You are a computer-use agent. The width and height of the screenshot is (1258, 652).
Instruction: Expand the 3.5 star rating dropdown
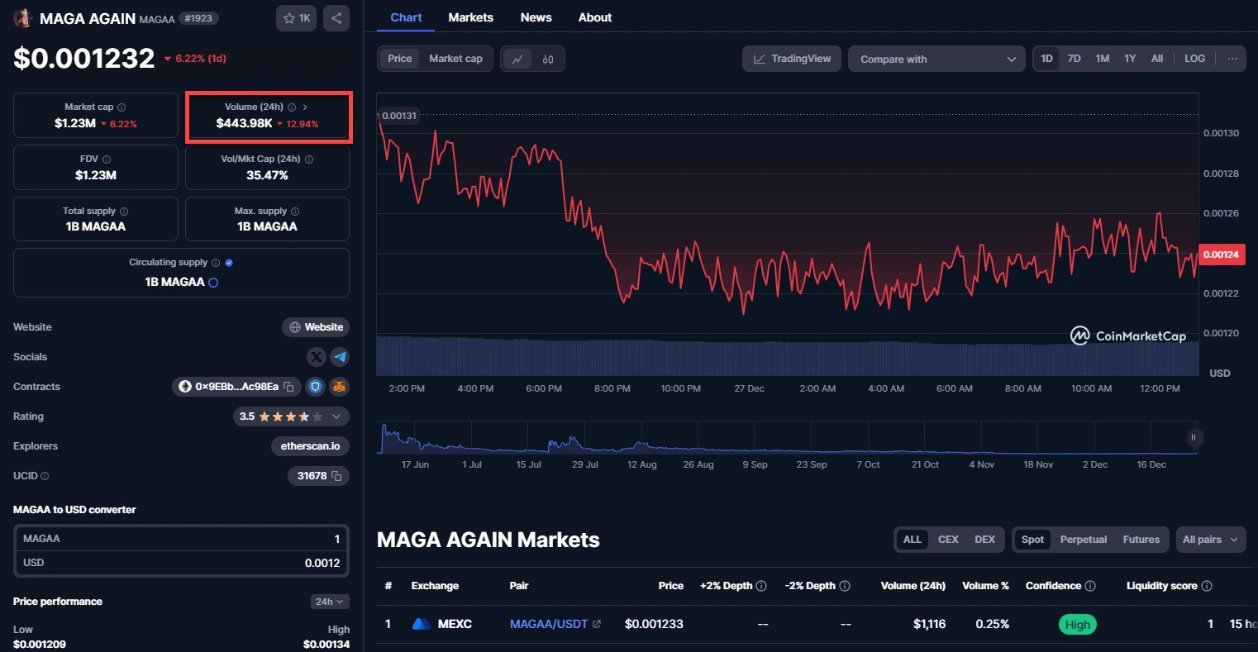pyautogui.click(x=336, y=416)
